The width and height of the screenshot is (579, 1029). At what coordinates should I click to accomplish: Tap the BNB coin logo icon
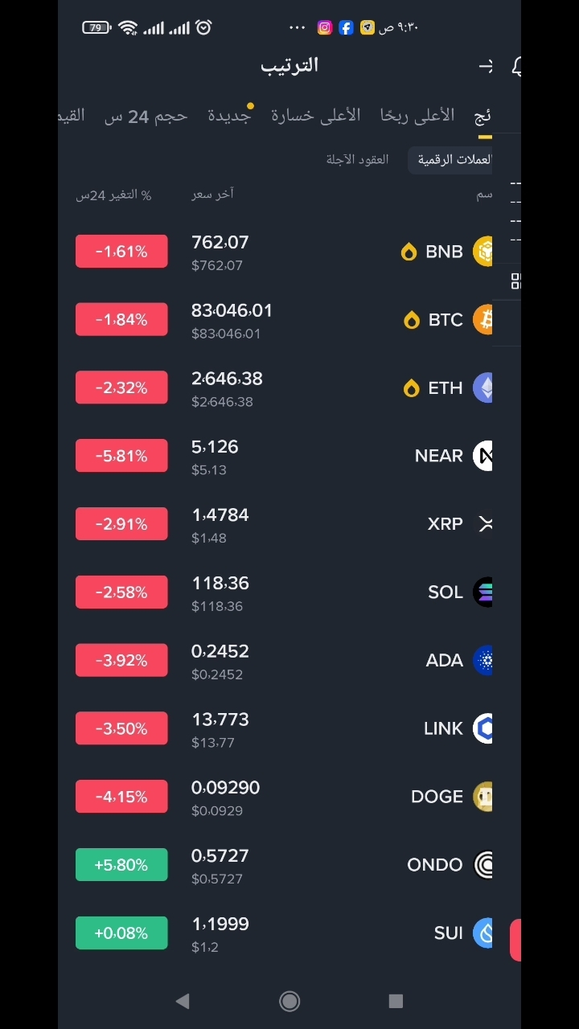click(x=482, y=252)
